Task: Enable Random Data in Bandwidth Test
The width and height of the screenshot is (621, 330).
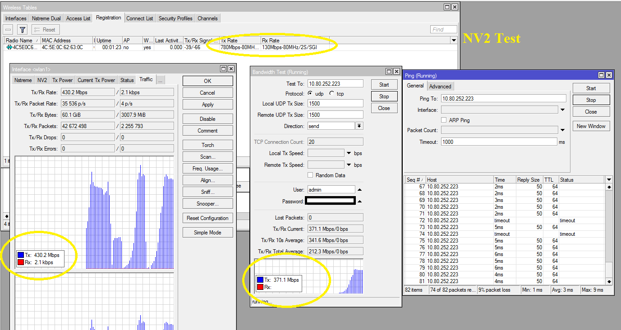Action: coord(310,175)
